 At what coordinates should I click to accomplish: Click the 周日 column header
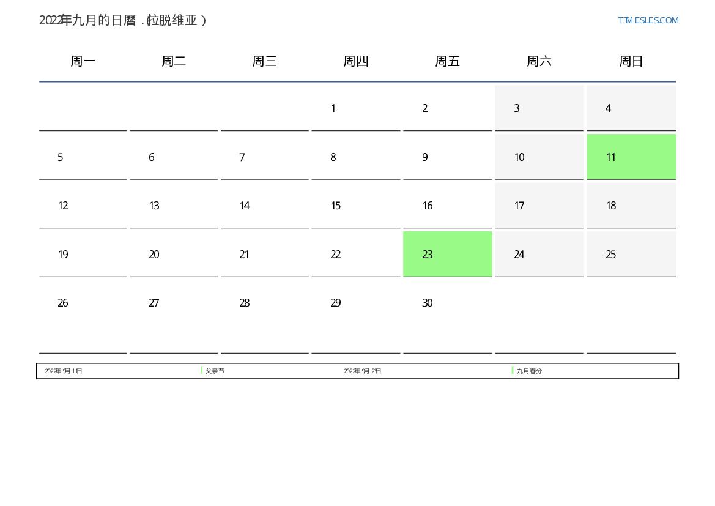[x=631, y=61]
